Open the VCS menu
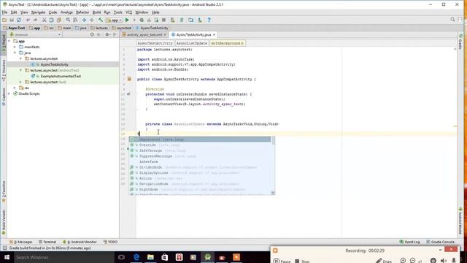 pos(128,12)
